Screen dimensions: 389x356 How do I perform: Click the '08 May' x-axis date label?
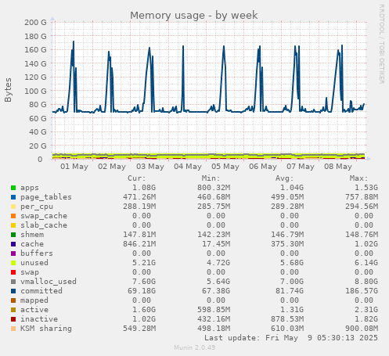338,167
